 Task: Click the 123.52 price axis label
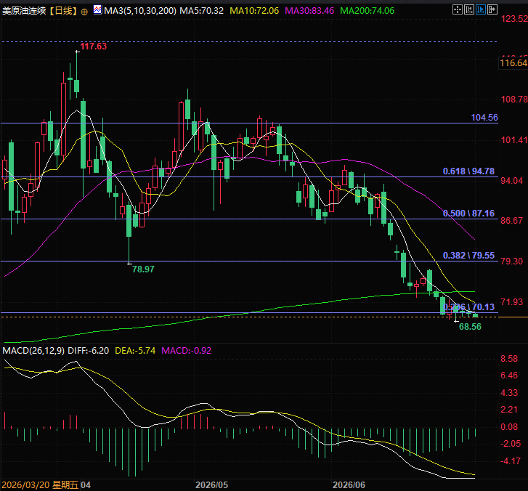[514, 19]
